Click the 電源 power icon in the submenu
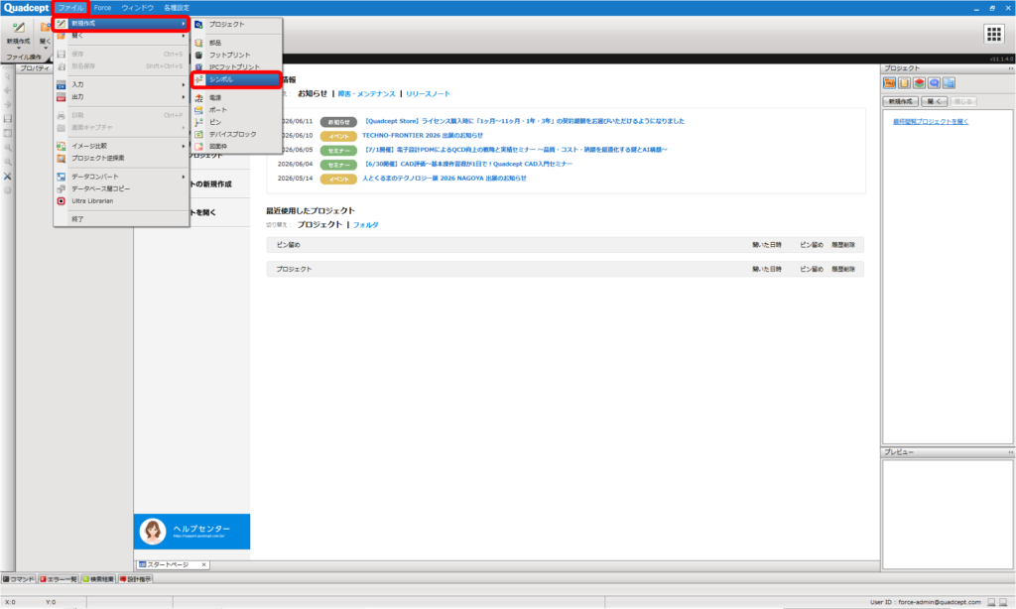The height and width of the screenshot is (609, 1016). (198, 98)
